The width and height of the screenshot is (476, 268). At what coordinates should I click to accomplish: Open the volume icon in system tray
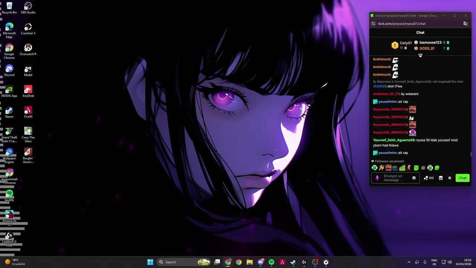(x=450, y=262)
